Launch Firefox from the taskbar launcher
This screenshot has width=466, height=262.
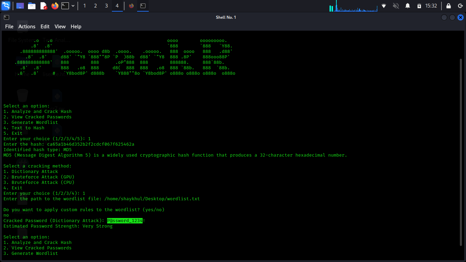(55, 6)
